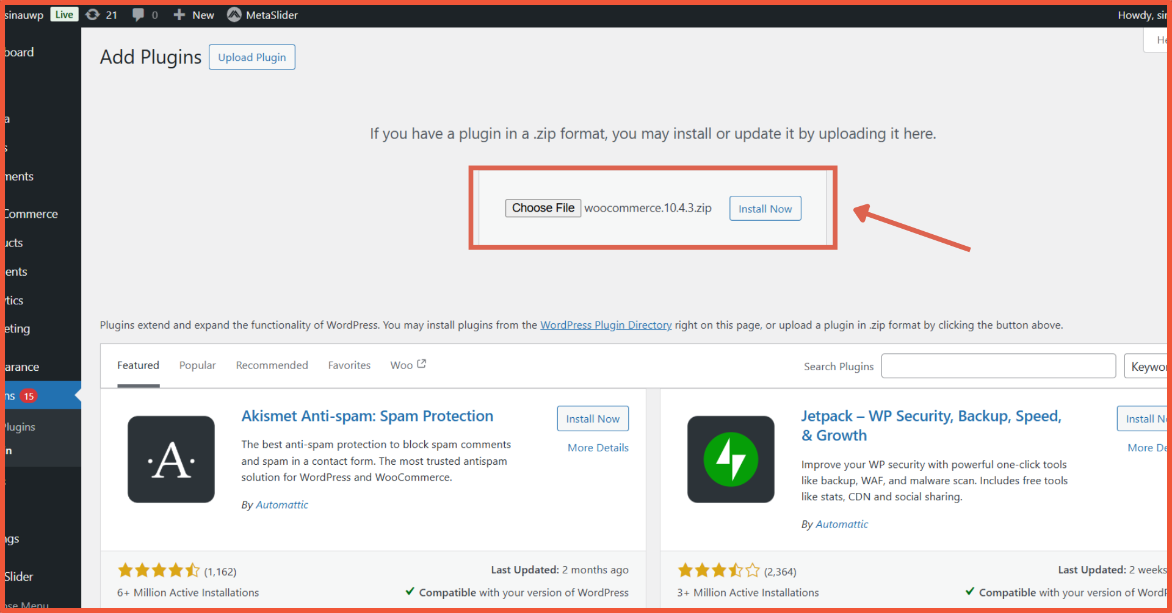Click the Automattic author link under Akismet
Image resolution: width=1172 pixels, height=613 pixels.
click(x=282, y=505)
